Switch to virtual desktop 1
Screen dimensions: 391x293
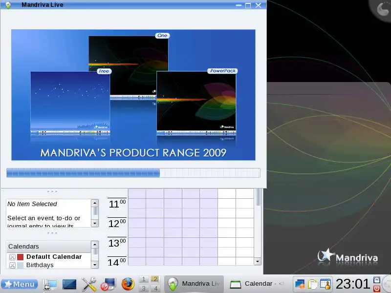tap(144, 279)
